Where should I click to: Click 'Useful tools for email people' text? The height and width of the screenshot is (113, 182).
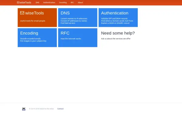(33, 21)
